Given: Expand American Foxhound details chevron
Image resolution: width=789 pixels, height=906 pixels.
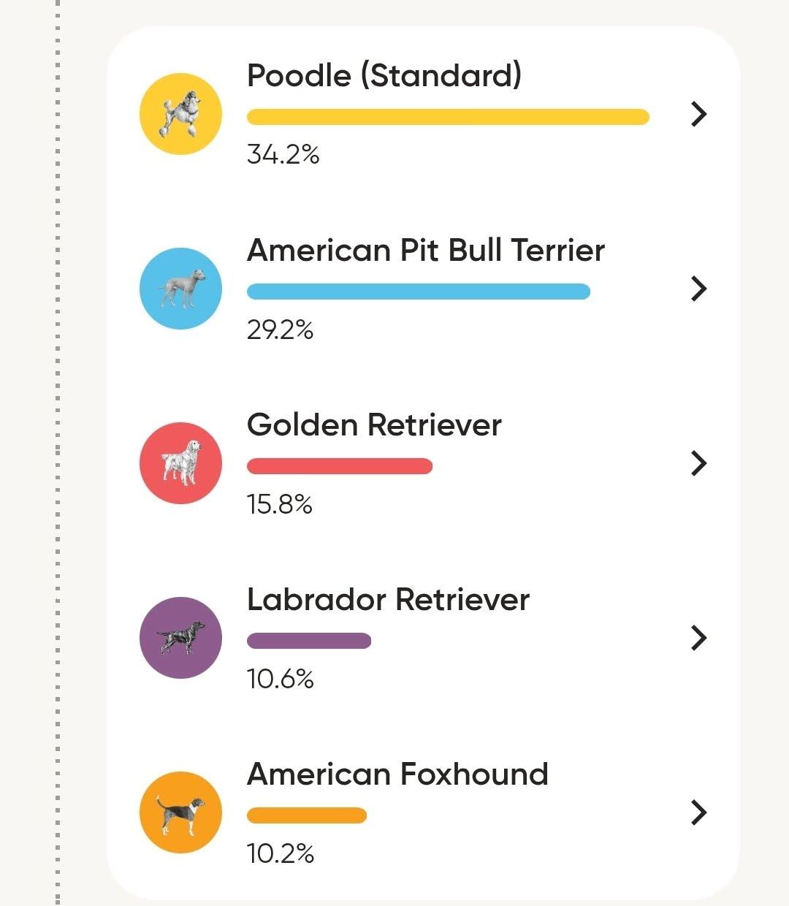Looking at the screenshot, I should click(x=699, y=812).
